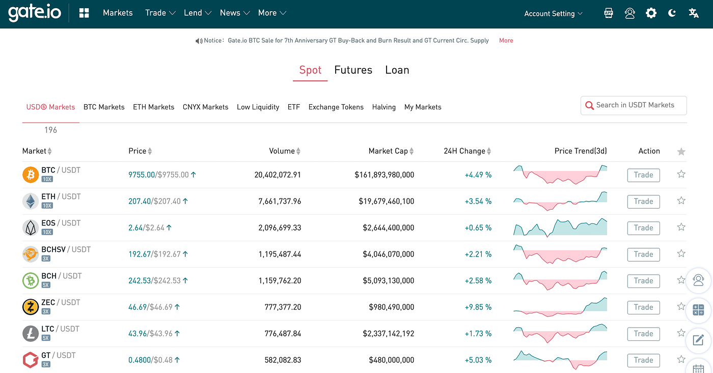This screenshot has width=713, height=373.
Task: Click Trade button for BTC/USDT
Action: tap(643, 175)
